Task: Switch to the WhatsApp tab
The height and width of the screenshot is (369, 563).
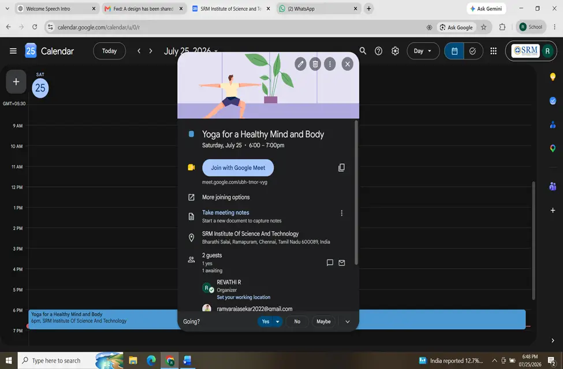Action: pyautogui.click(x=319, y=9)
